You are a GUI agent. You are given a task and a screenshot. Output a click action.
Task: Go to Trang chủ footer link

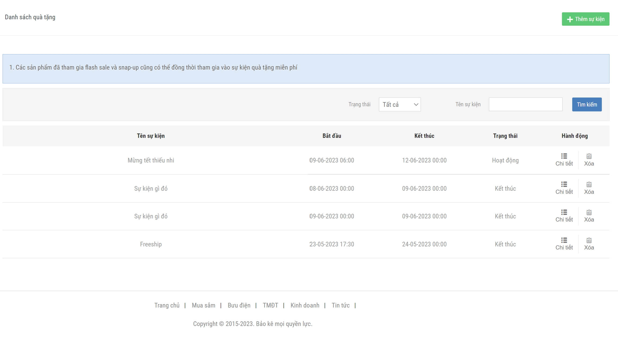167,305
